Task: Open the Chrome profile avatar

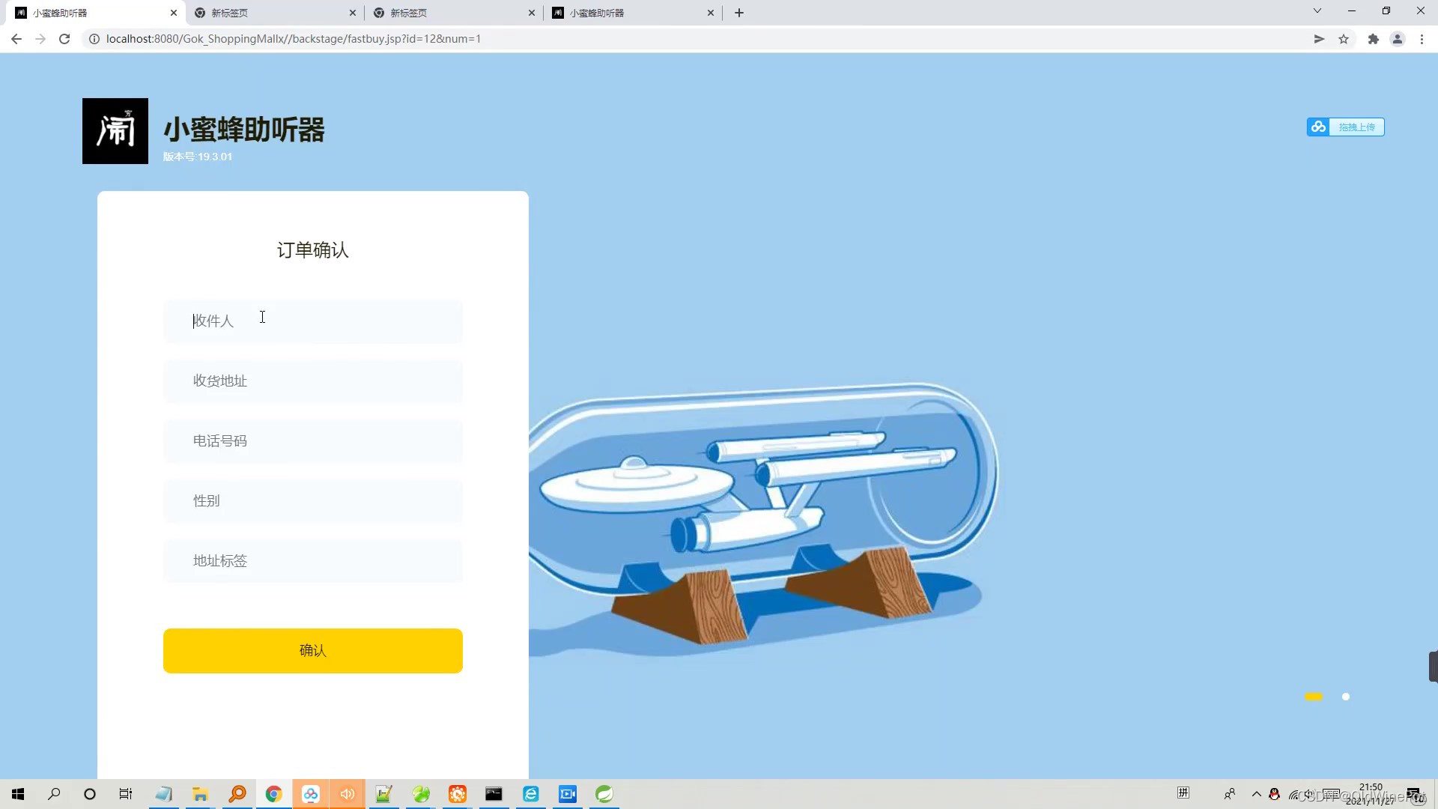Action: (x=1398, y=39)
